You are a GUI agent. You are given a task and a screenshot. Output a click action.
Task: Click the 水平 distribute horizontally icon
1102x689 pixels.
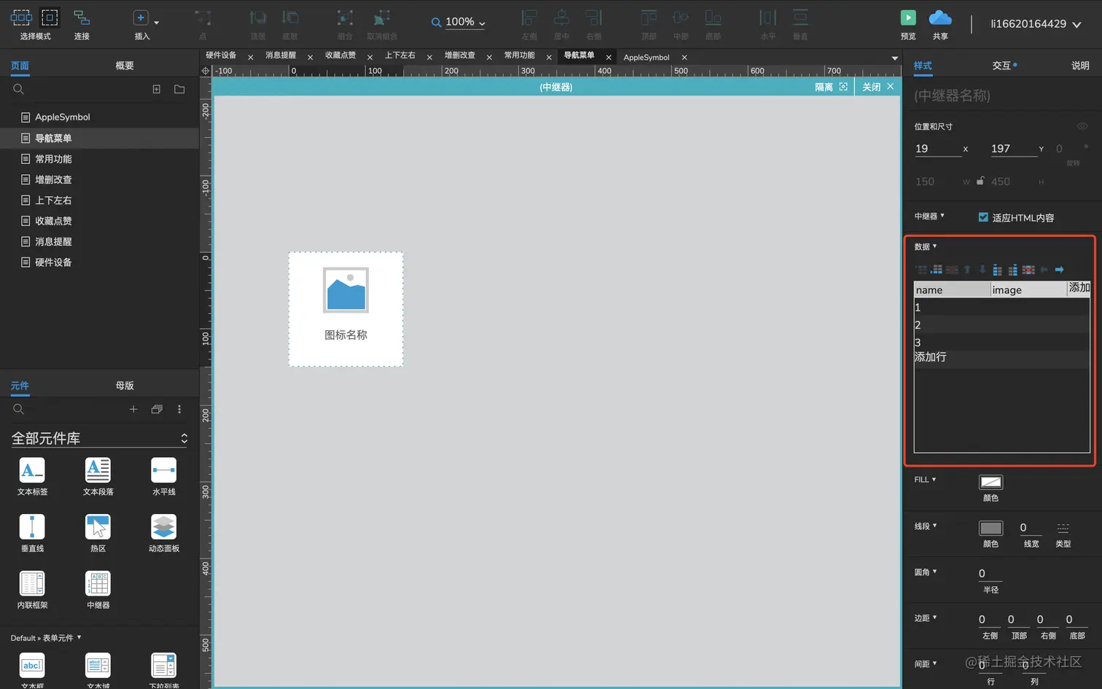[x=768, y=17]
